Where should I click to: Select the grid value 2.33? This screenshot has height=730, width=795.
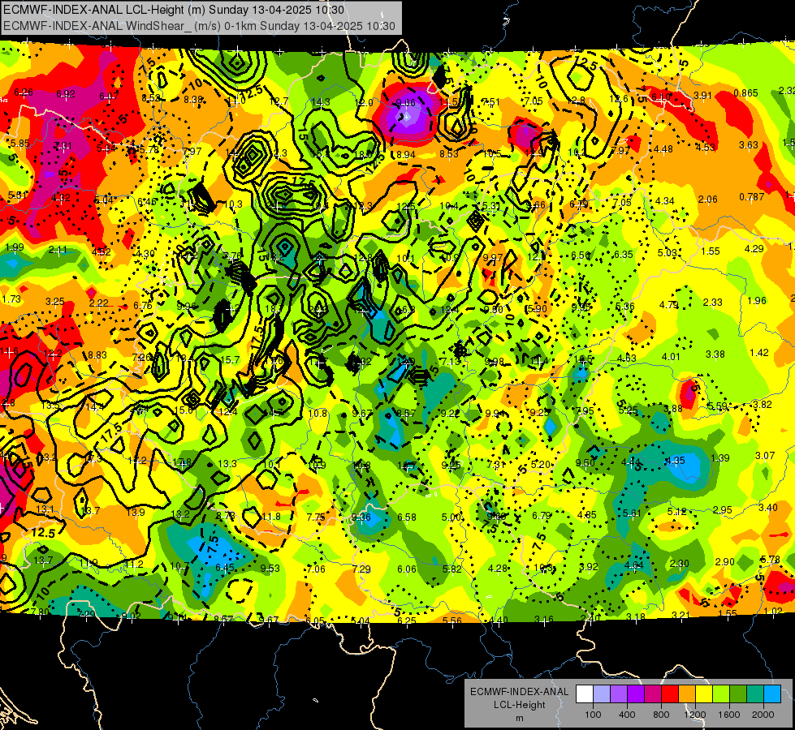(x=712, y=303)
